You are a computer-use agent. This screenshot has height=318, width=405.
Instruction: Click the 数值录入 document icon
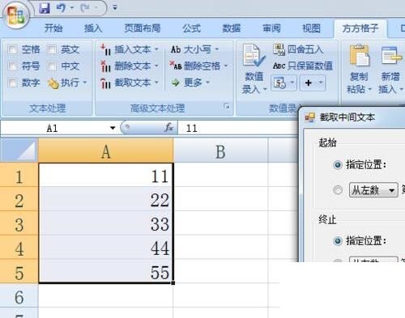pyautogui.click(x=254, y=56)
